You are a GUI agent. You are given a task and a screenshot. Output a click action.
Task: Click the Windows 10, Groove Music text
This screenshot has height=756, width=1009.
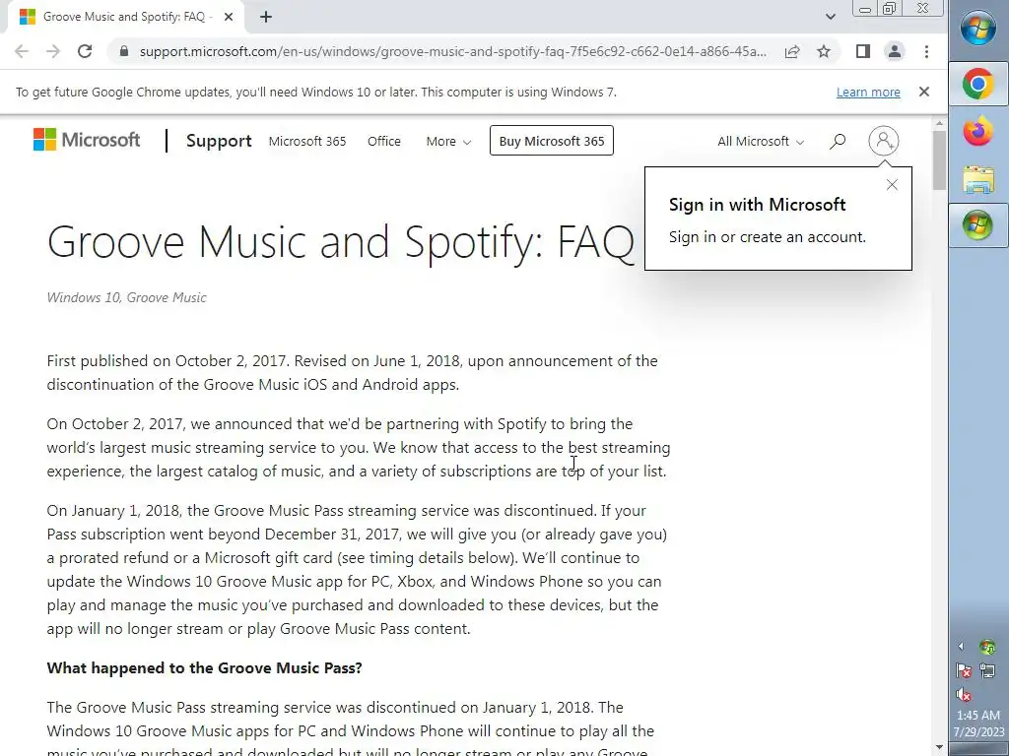(x=127, y=297)
